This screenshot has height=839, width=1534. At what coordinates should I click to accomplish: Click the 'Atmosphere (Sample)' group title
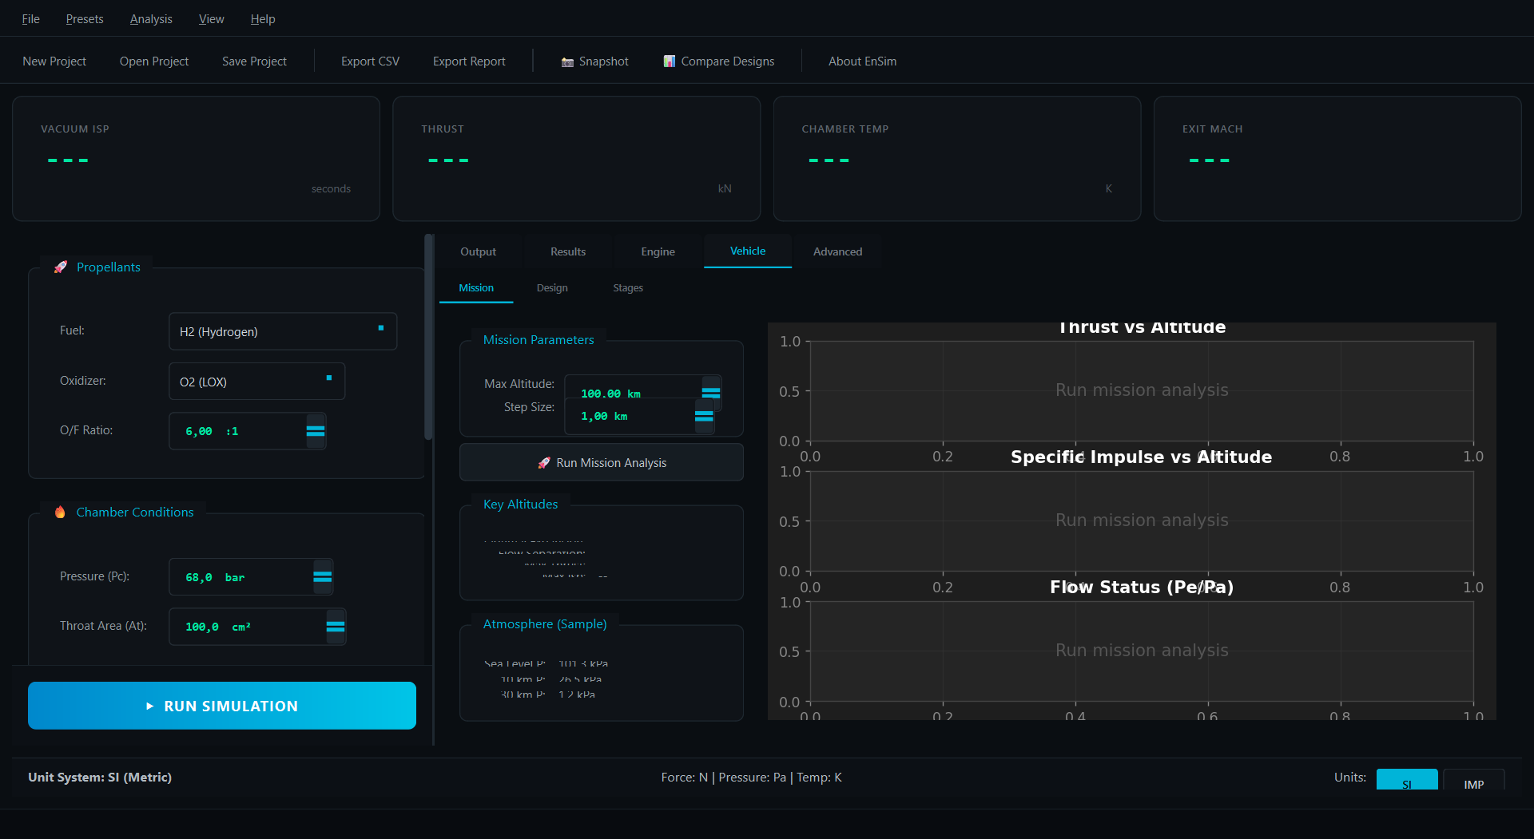pyautogui.click(x=545, y=624)
